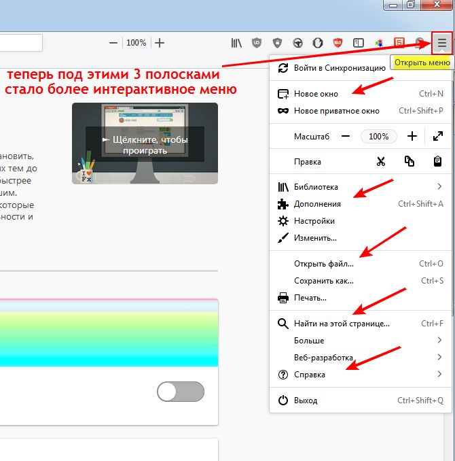Toggle the grey switch on the page
This screenshot has width=455, height=461.
point(180,392)
